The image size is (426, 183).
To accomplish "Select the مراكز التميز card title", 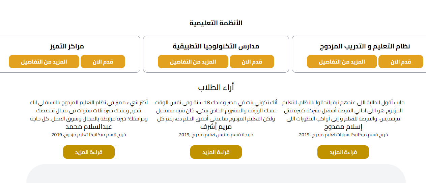I will point(67,46).
